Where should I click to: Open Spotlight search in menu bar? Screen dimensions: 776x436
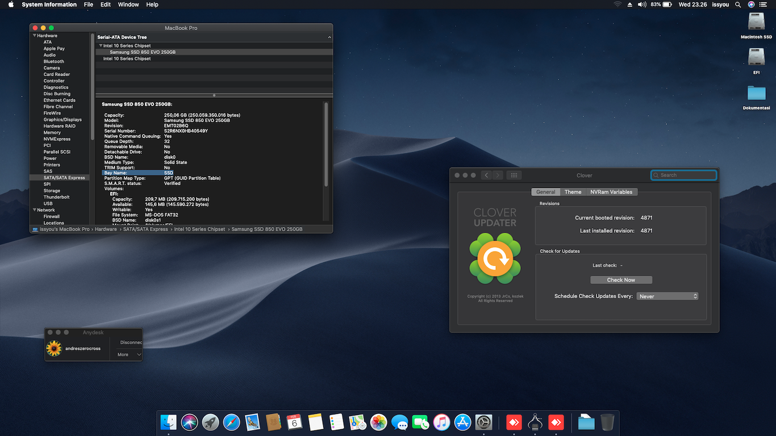point(738,5)
